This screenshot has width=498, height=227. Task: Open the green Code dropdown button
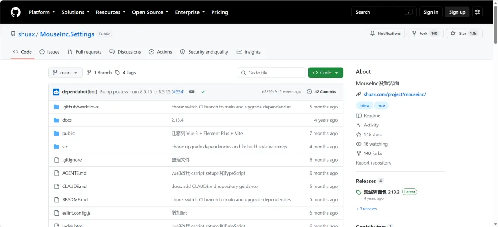(x=326, y=73)
